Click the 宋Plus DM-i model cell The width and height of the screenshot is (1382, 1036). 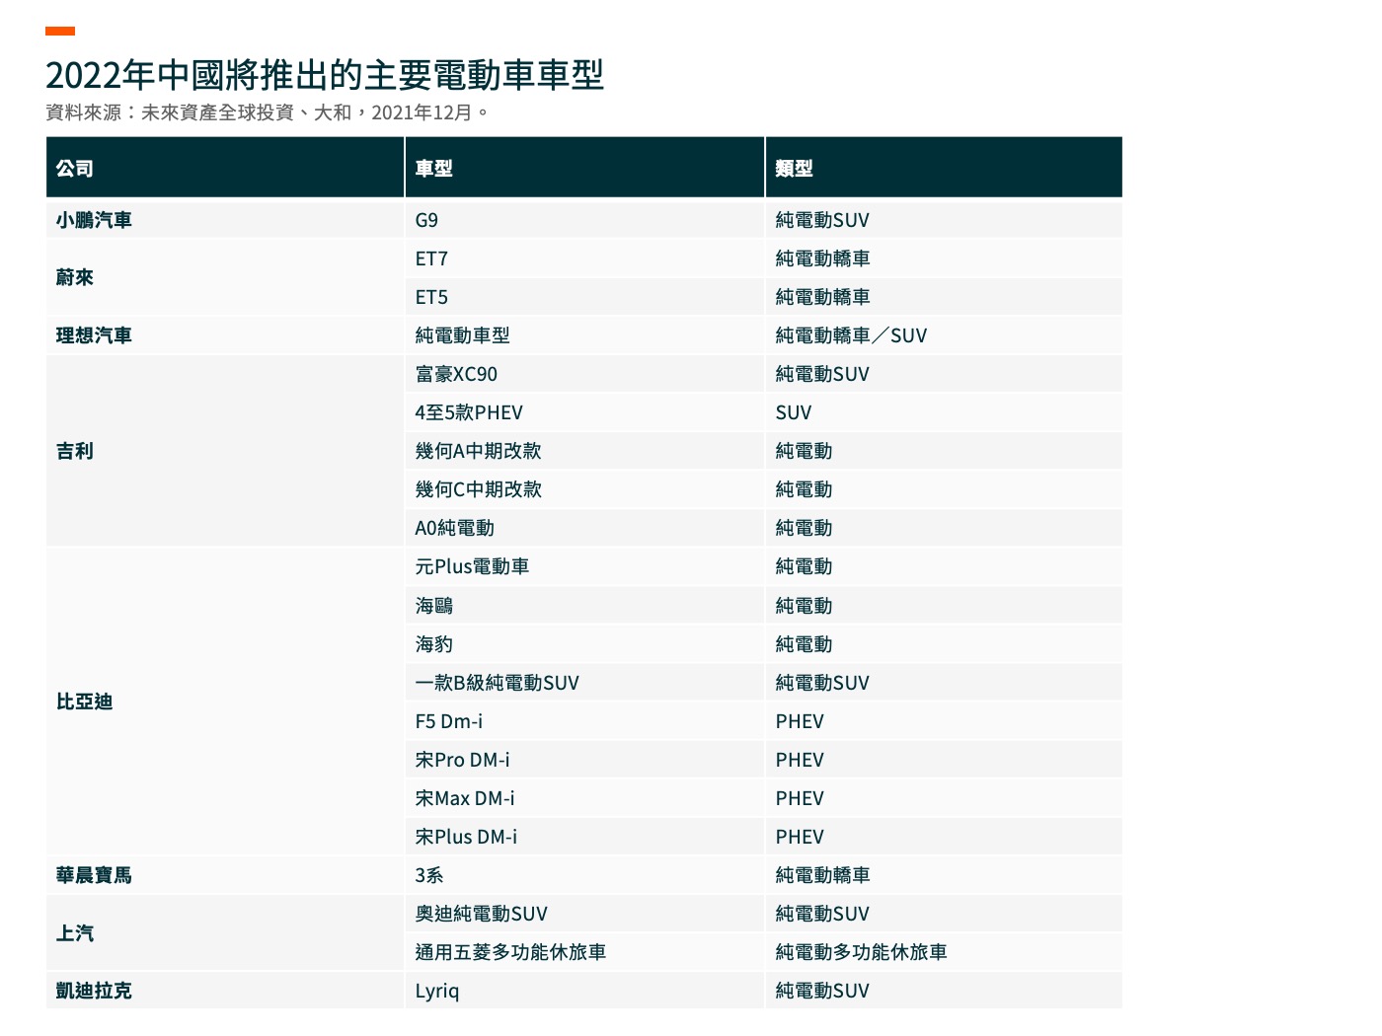coord(584,837)
